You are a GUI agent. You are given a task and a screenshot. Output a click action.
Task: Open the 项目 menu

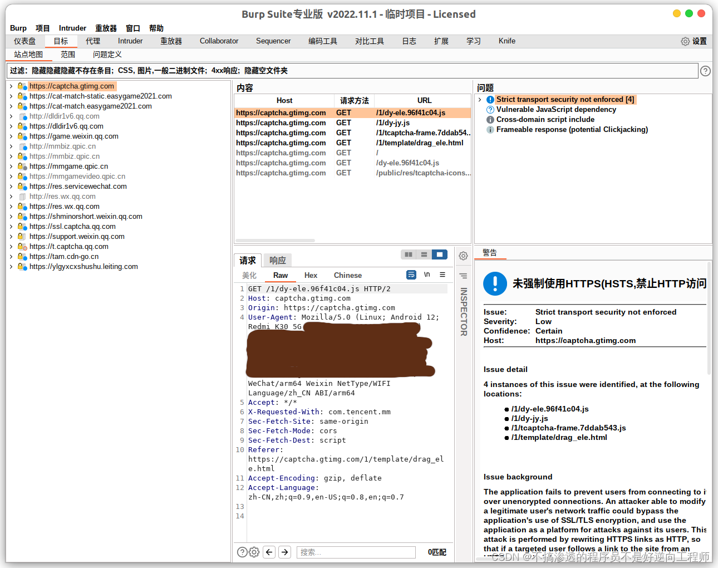(43, 28)
